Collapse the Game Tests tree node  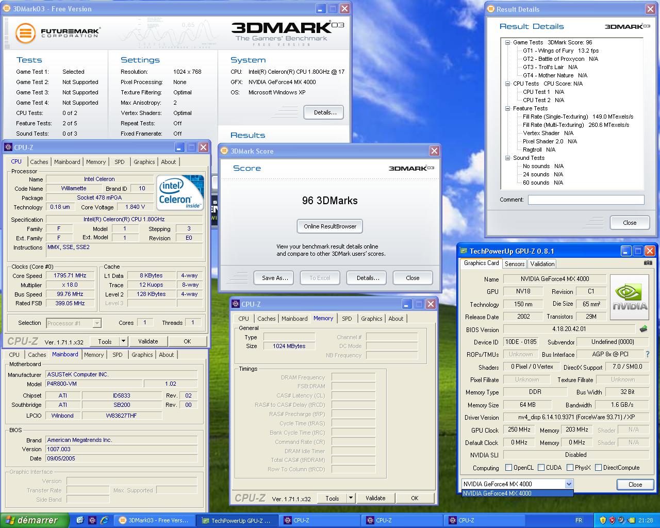(507, 42)
